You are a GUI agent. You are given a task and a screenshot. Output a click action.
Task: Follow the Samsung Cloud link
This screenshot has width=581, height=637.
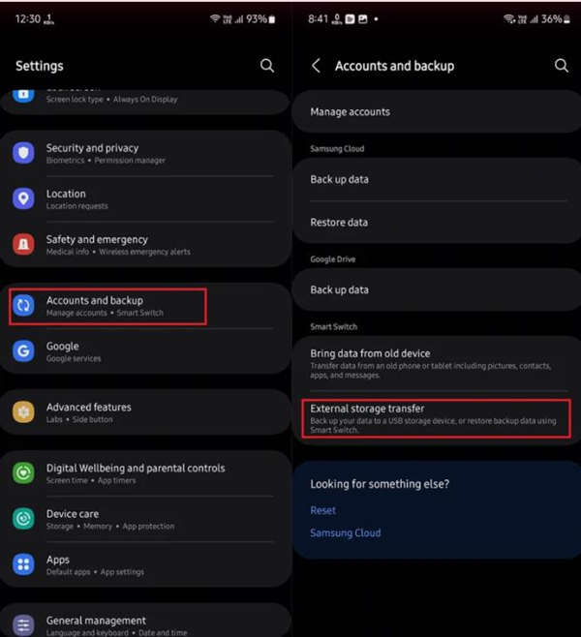coord(346,532)
